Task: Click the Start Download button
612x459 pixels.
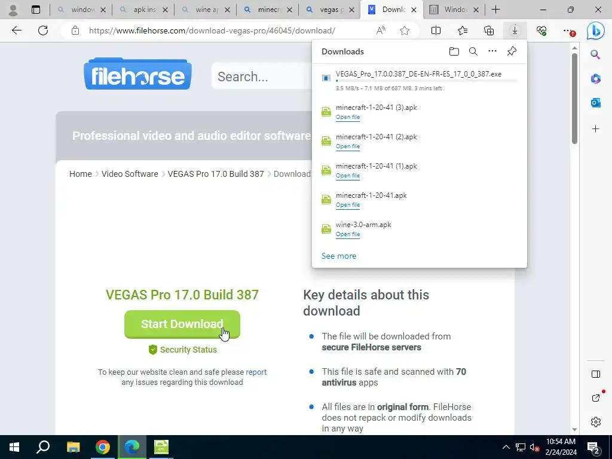Action: point(182,324)
